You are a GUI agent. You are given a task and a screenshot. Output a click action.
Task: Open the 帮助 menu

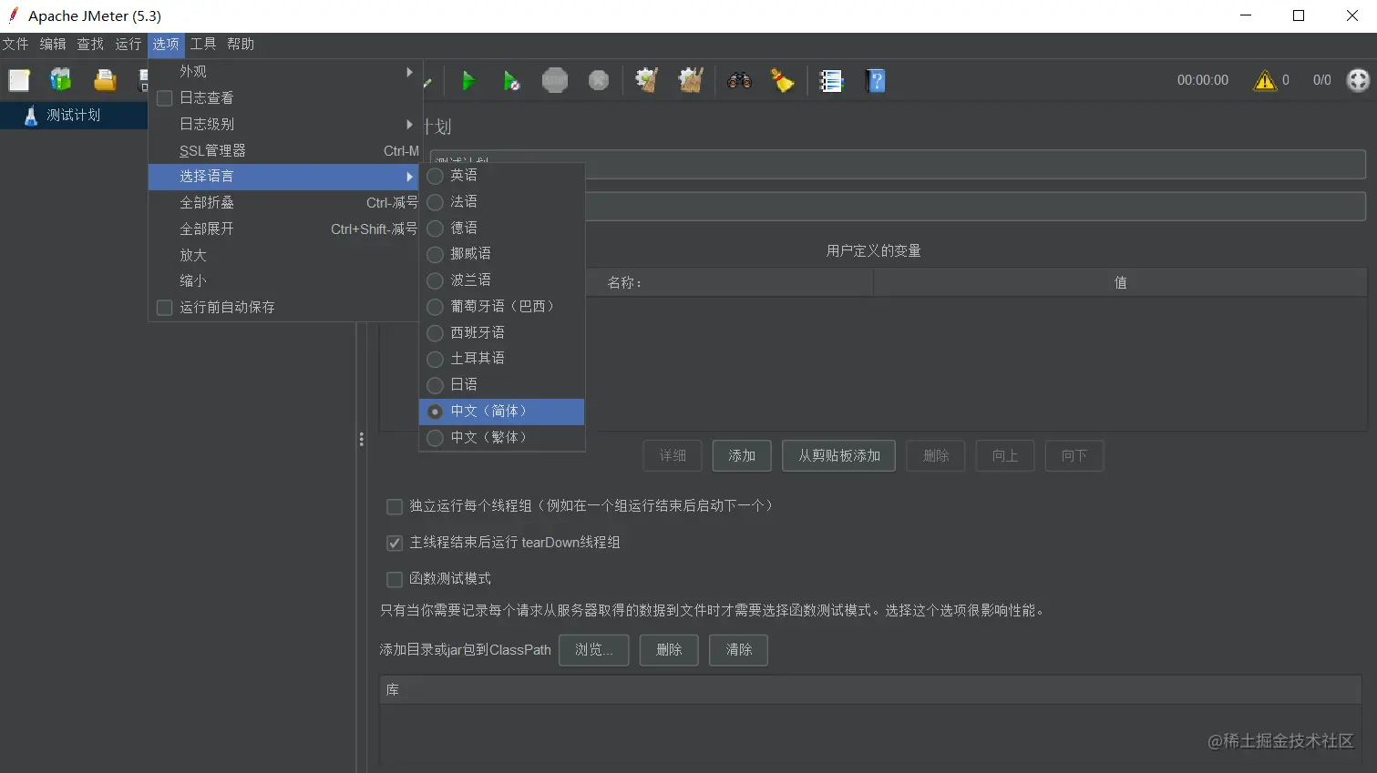click(241, 44)
